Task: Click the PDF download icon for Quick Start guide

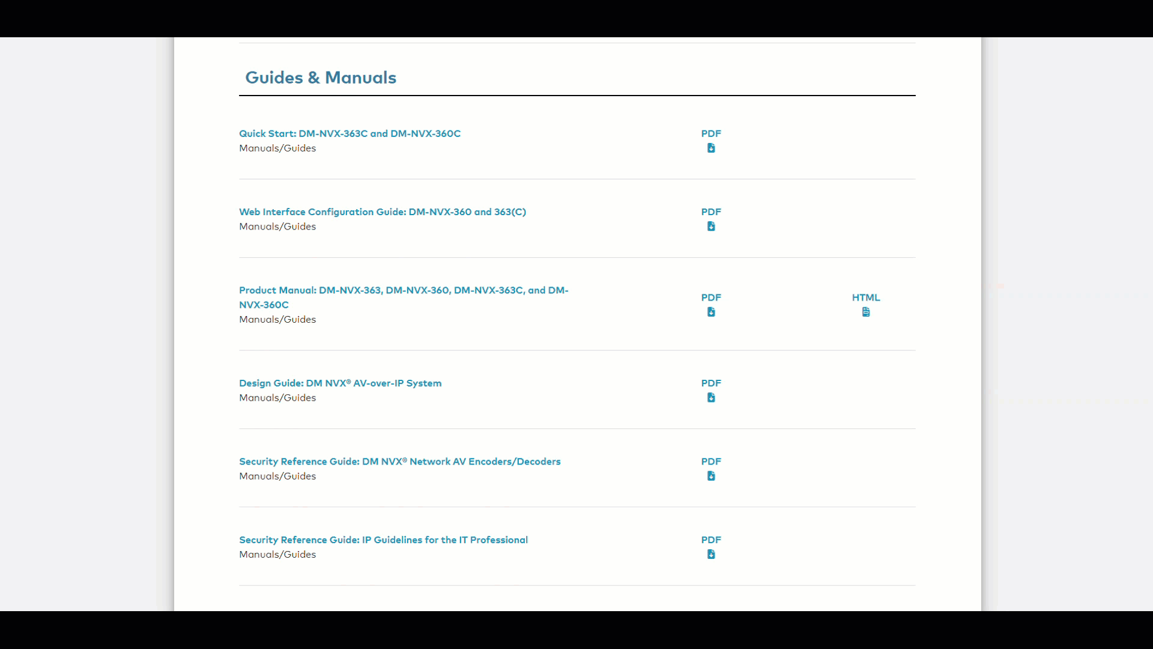Action: pyautogui.click(x=710, y=148)
